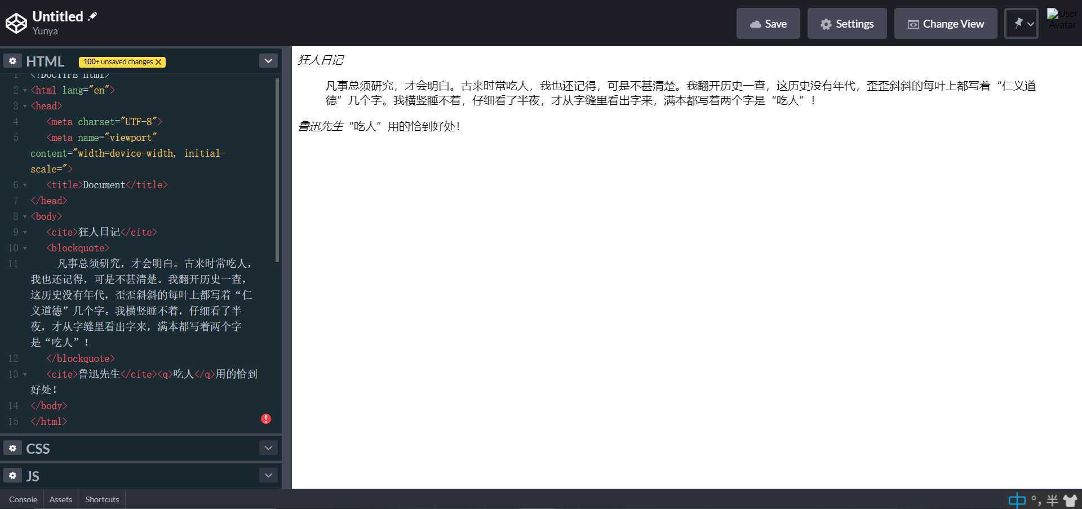Viewport: 1082px width, 509px height.
Task: Toggle IME punctuation mode icon
Action: tap(1035, 500)
